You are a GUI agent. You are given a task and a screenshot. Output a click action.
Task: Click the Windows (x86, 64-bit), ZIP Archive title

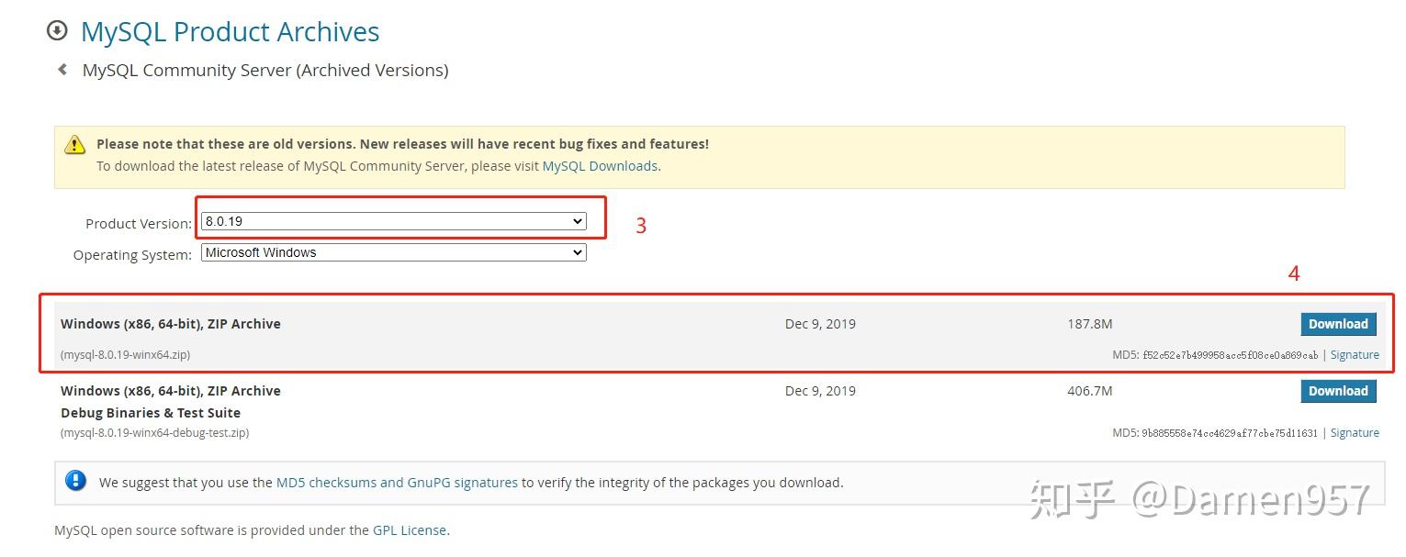171,324
